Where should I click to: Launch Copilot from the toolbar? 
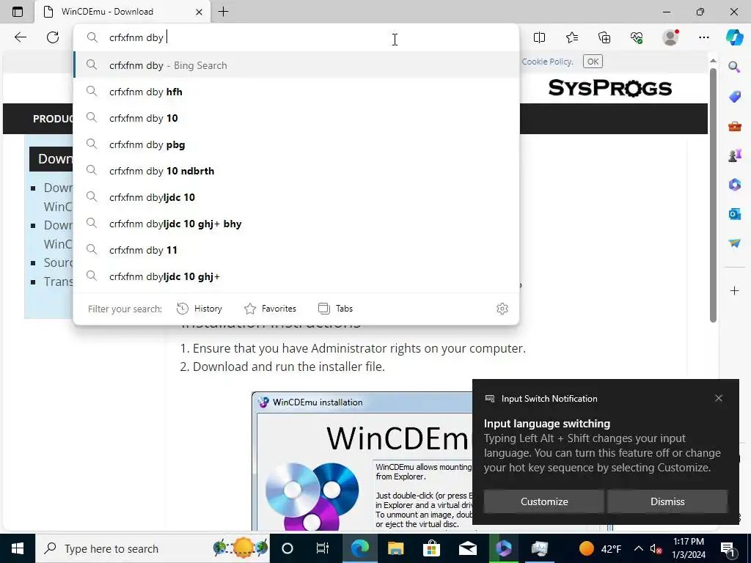point(734,37)
